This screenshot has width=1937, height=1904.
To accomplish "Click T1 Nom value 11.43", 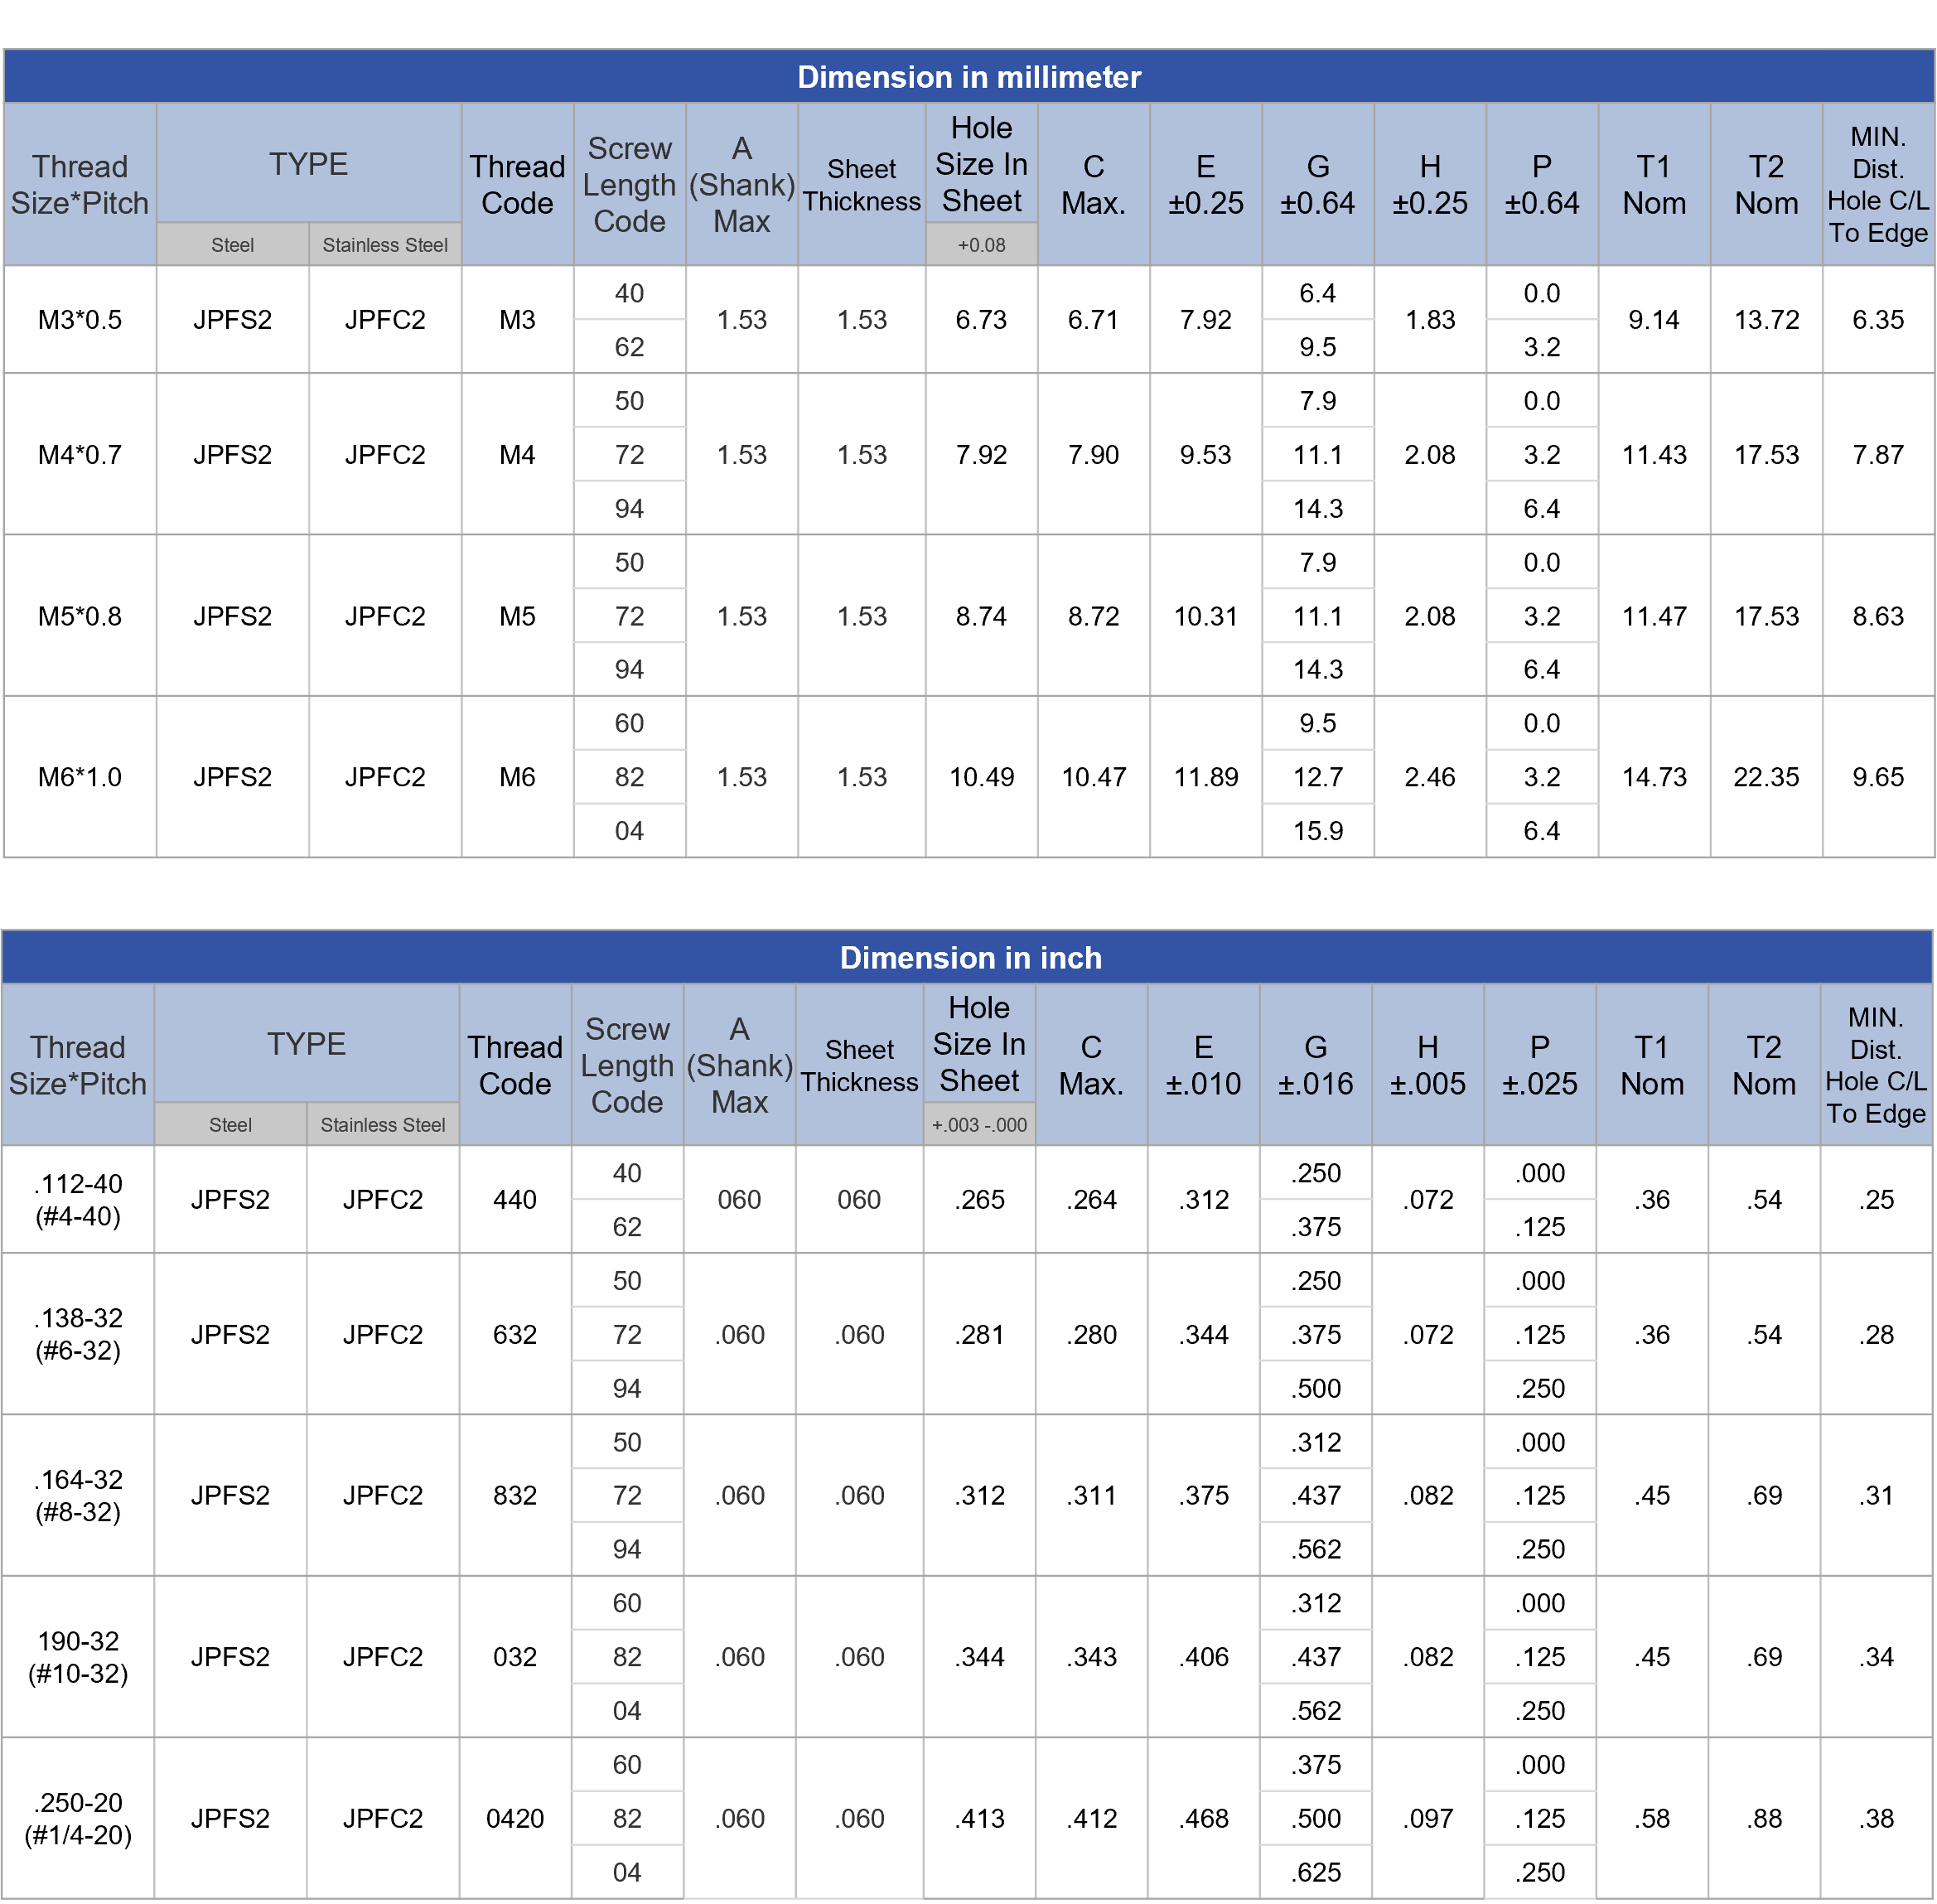I will [1654, 455].
